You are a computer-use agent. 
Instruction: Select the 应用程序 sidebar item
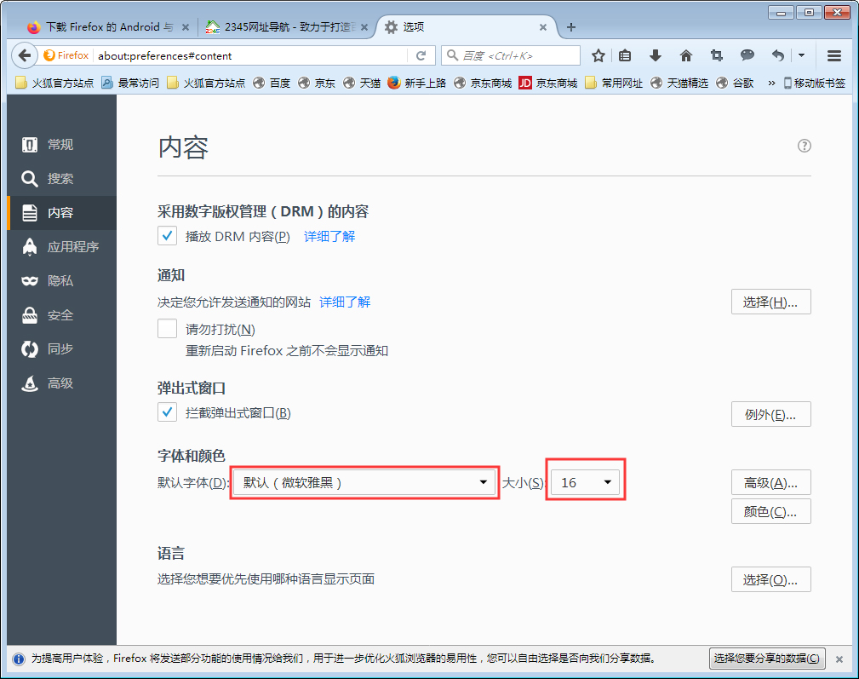(60, 246)
